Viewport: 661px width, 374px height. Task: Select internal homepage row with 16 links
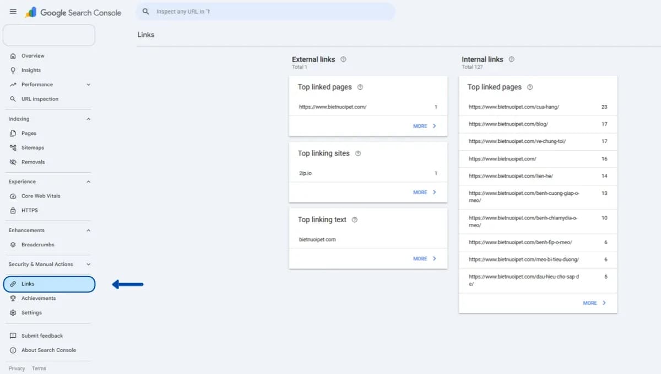click(538, 159)
